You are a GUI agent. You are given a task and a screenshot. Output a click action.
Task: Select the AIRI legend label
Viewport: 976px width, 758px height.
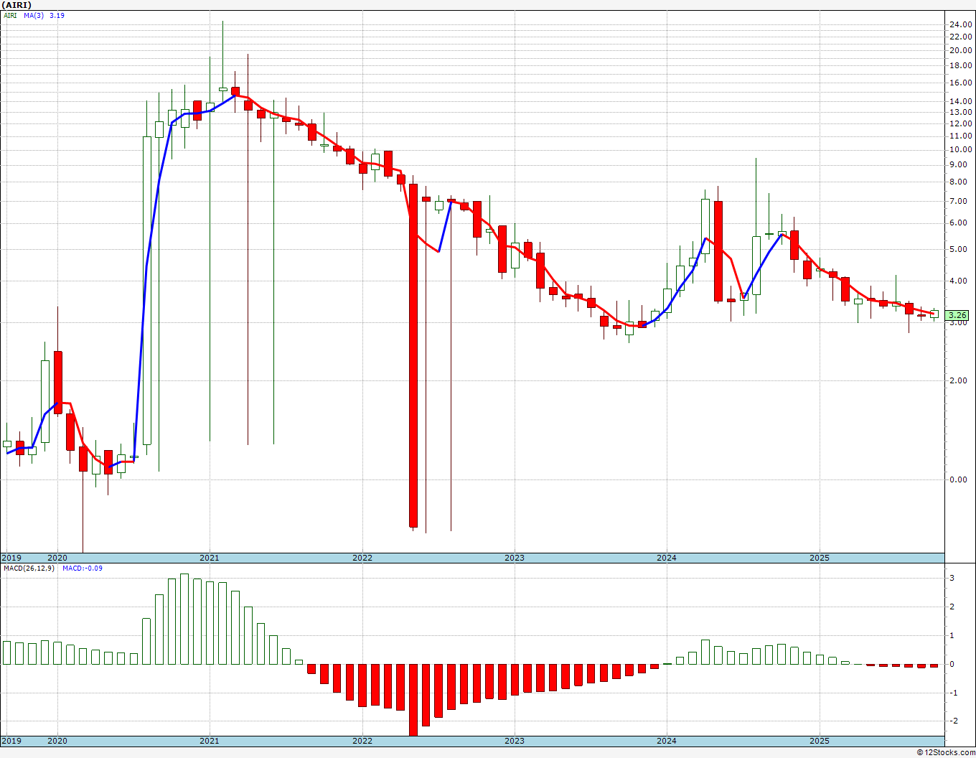11,15
